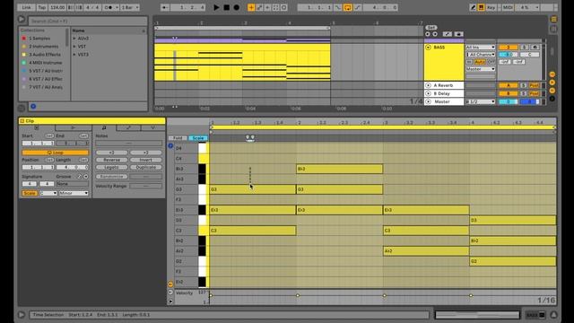
Task: Click the Commit Groove icon
Action: coord(86,177)
